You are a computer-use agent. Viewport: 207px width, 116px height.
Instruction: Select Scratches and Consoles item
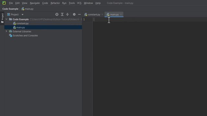click(25, 35)
